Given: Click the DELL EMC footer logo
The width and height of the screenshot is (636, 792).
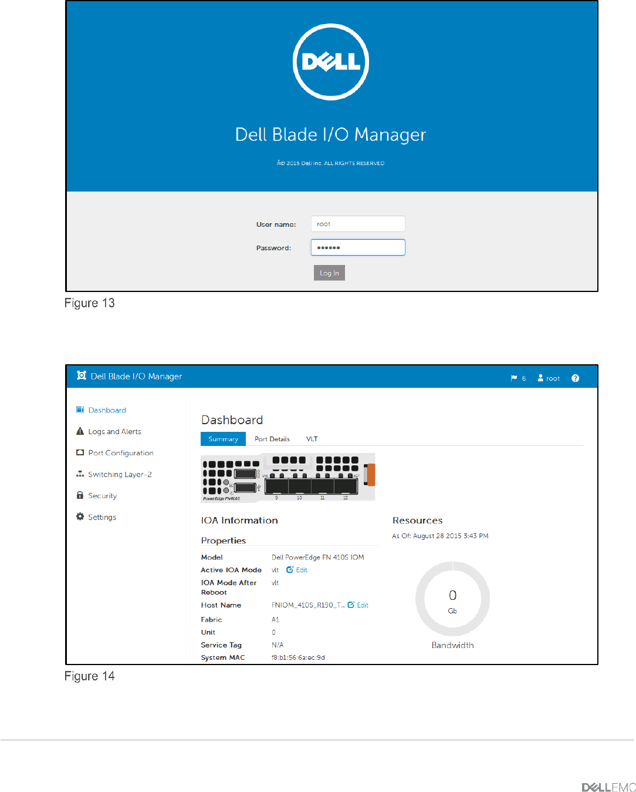Looking at the screenshot, I should [x=608, y=787].
